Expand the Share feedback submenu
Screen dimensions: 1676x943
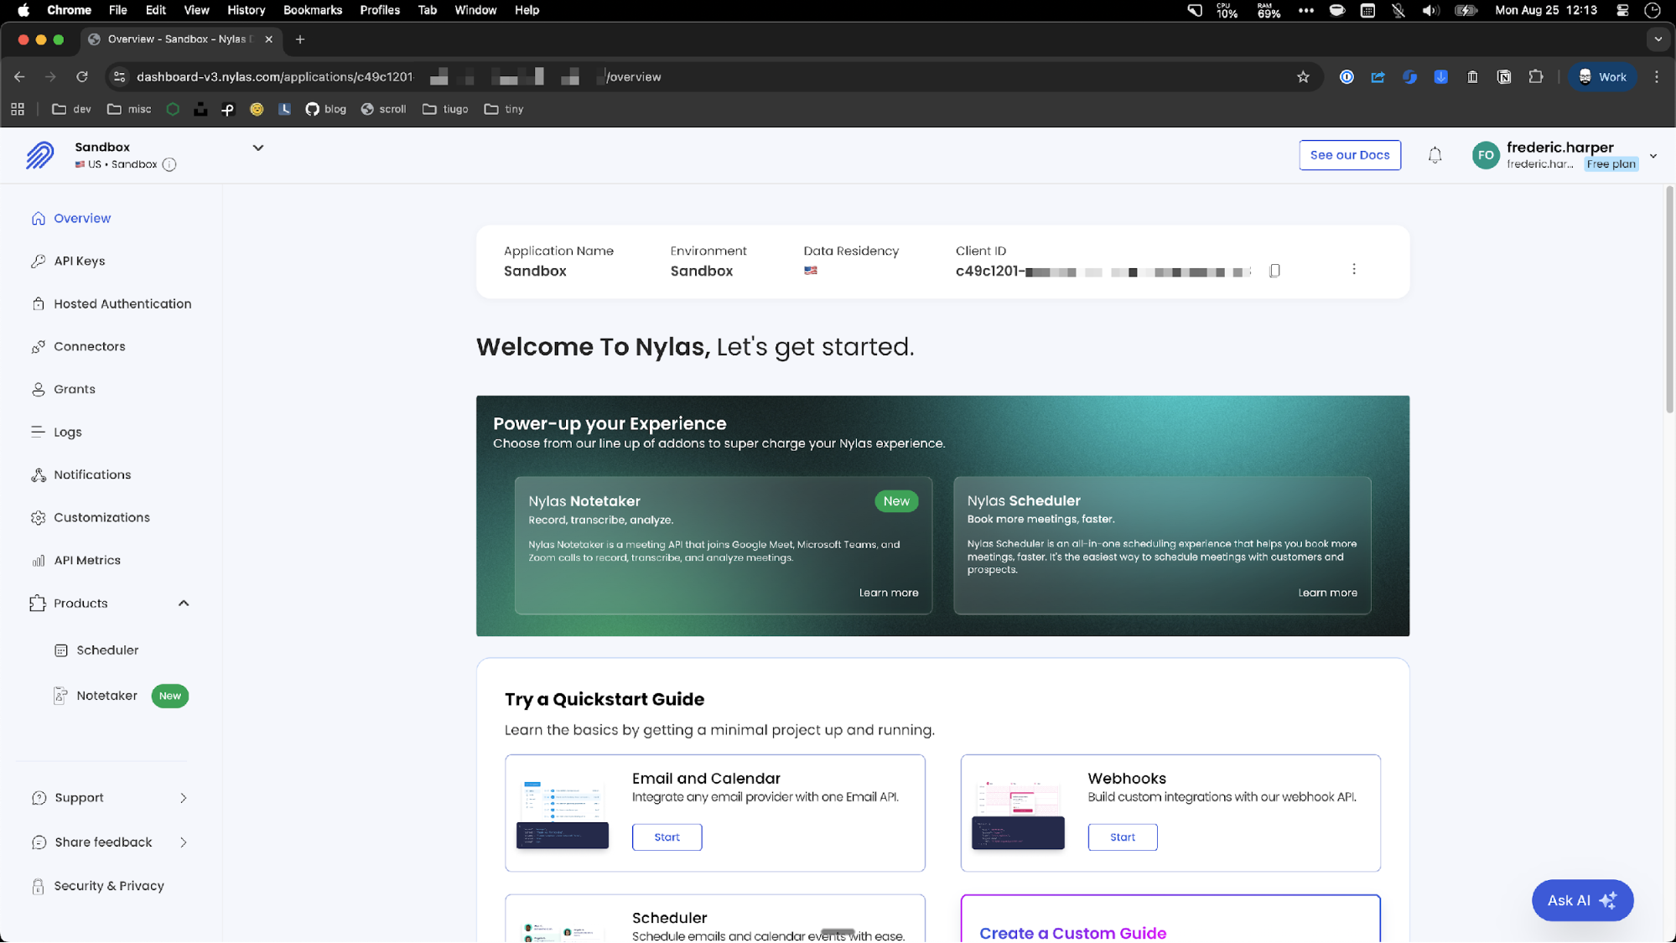tap(183, 842)
